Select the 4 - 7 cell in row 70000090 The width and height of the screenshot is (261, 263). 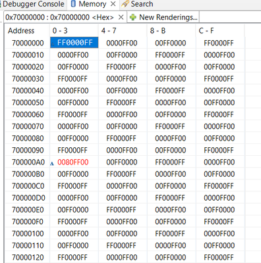click(122, 151)
